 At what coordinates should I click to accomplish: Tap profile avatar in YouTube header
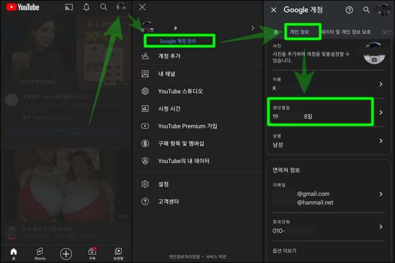121,7
